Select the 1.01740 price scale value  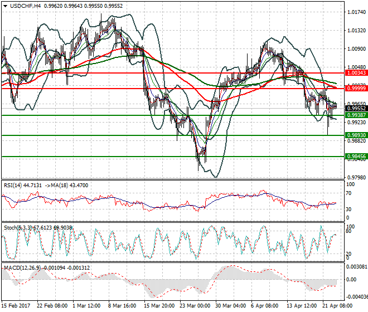coord(356,12)
